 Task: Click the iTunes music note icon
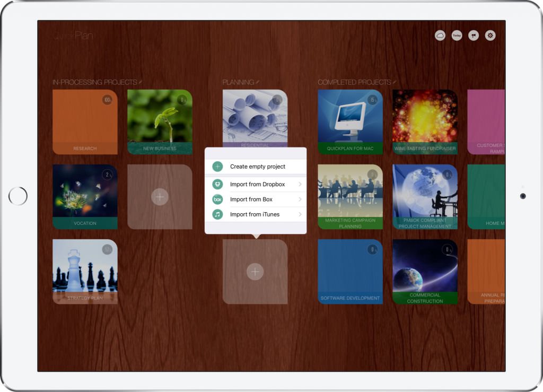pos(217,214)
